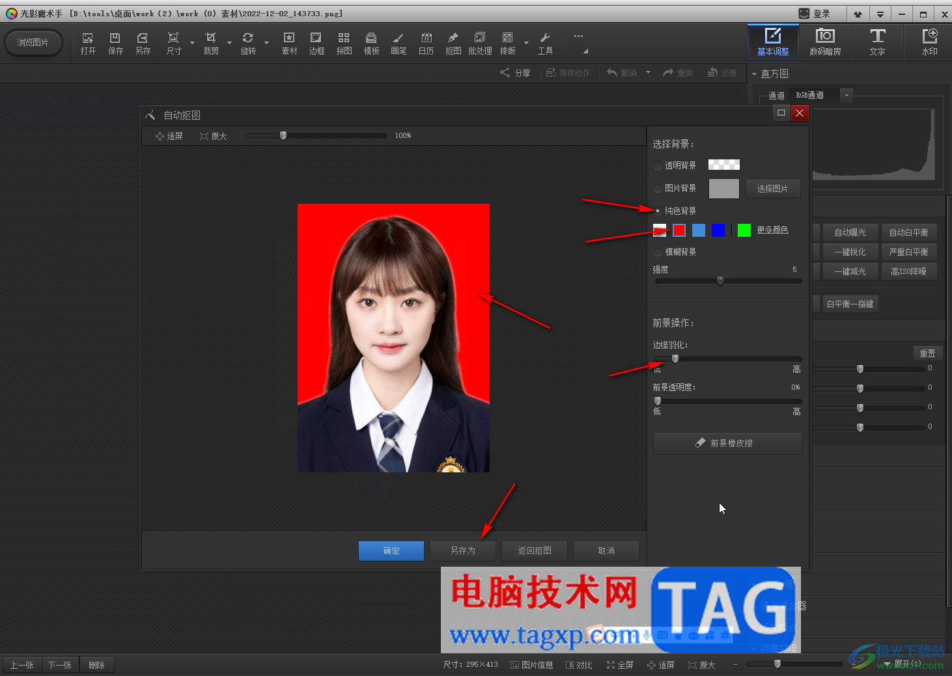Click 全屏 fullscreen in status bar
The width and height of the screenshot is (952, 676).
(620, 665)
